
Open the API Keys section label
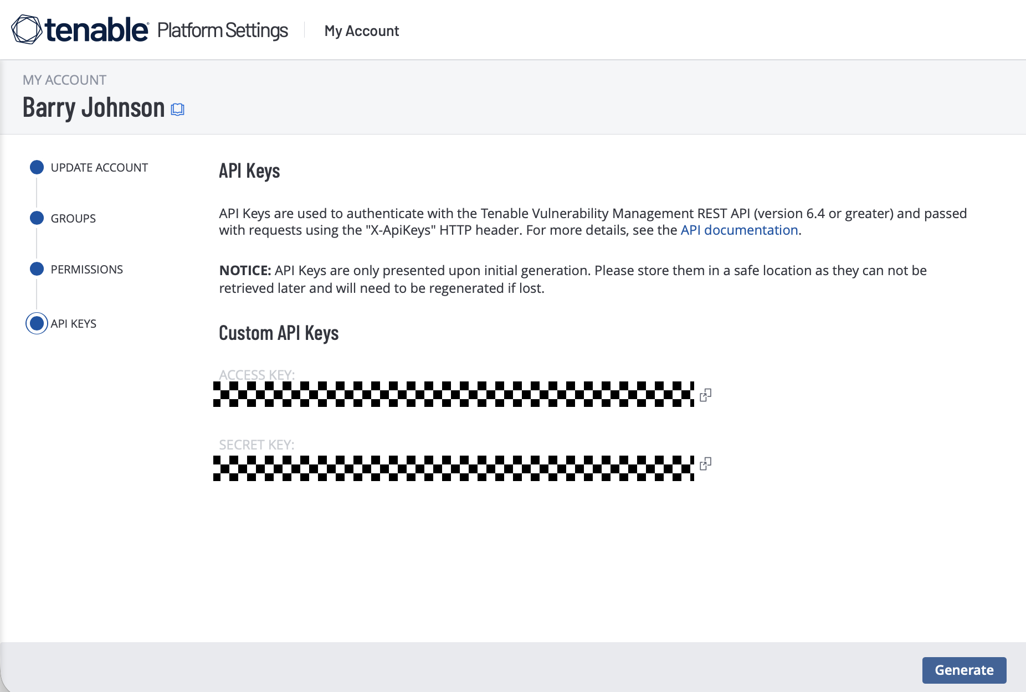click(x=74, y=324)
